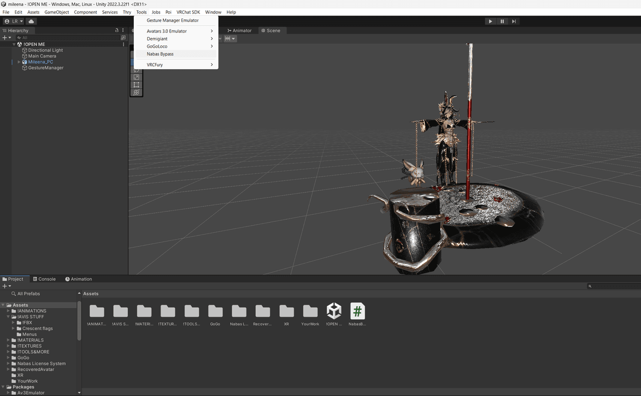Select the Rect tool in scene toolbar
The height and width of the screenshot is (396, 641).
pos(136,85)
